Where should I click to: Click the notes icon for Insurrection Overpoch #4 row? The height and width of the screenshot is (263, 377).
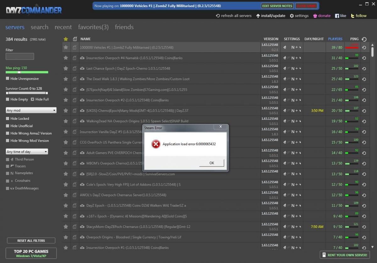pos(74,58)
